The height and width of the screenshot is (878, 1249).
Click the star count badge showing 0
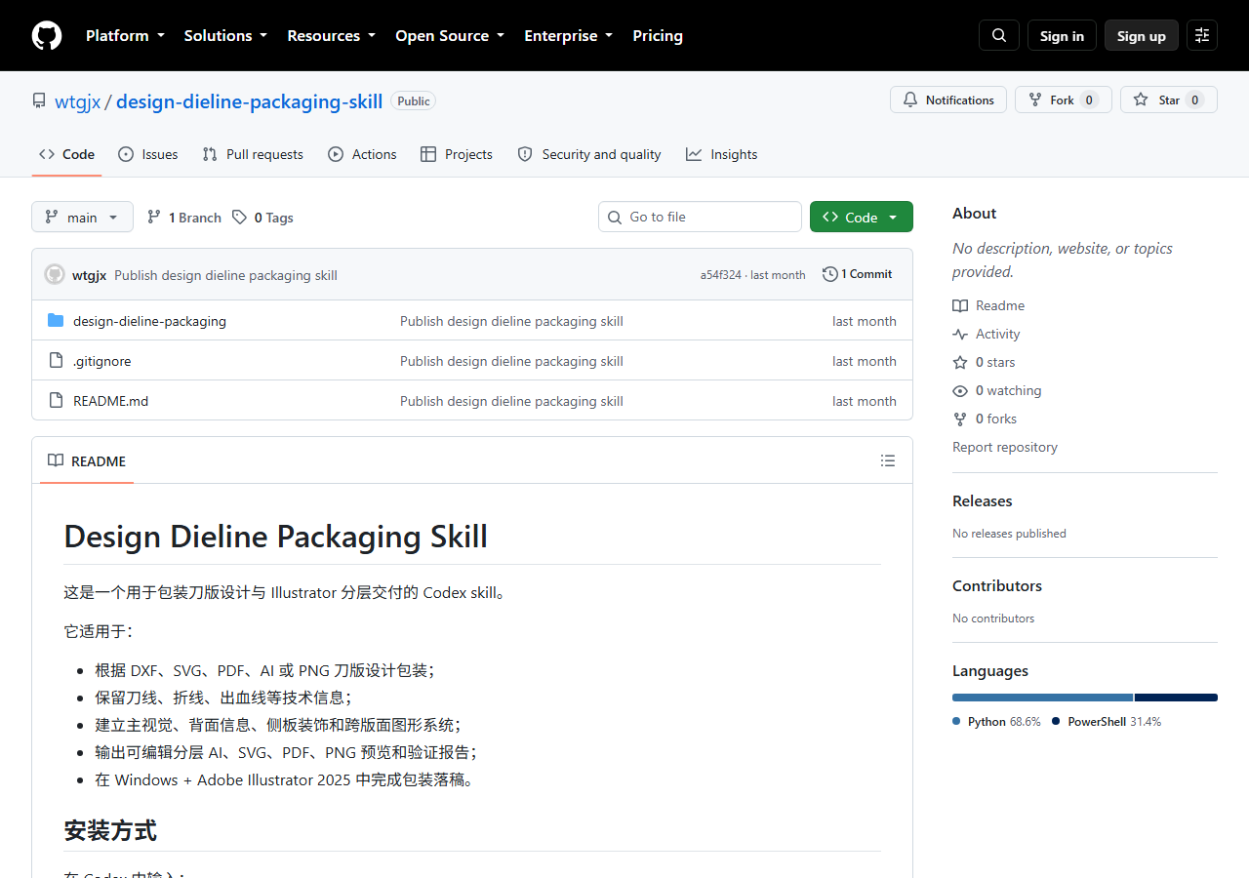coord(1195,100)
